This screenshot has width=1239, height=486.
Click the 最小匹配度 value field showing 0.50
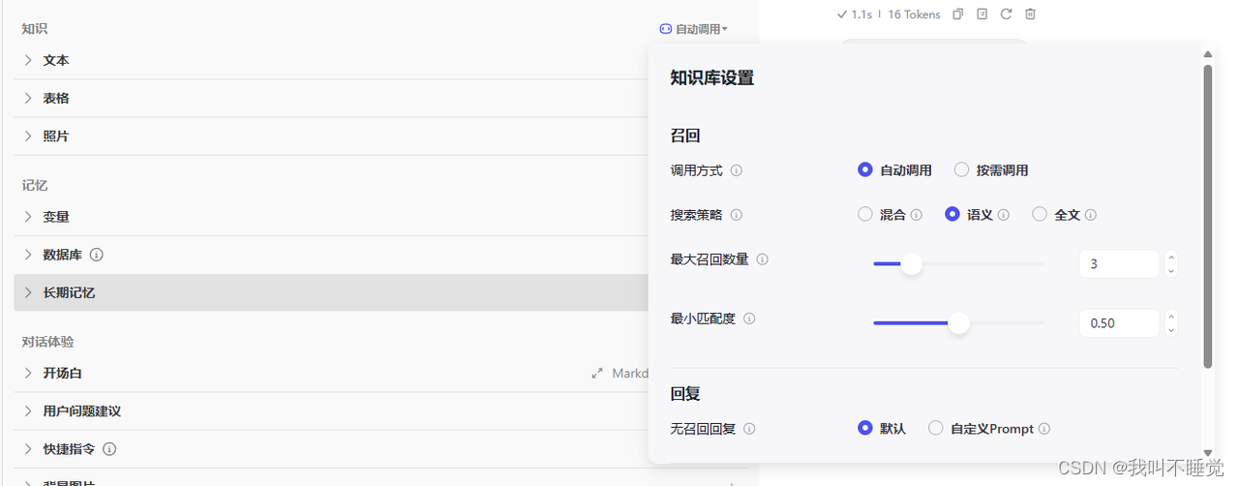(x=1118, y=322)
